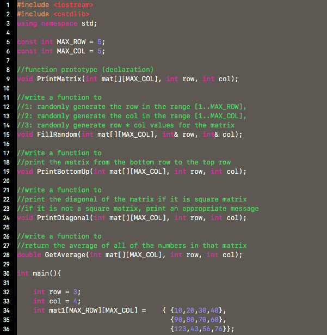This screenshot has height=335, width=327.
Task: Click line number 28 in the gutter
Action: (x=7, y=255)
